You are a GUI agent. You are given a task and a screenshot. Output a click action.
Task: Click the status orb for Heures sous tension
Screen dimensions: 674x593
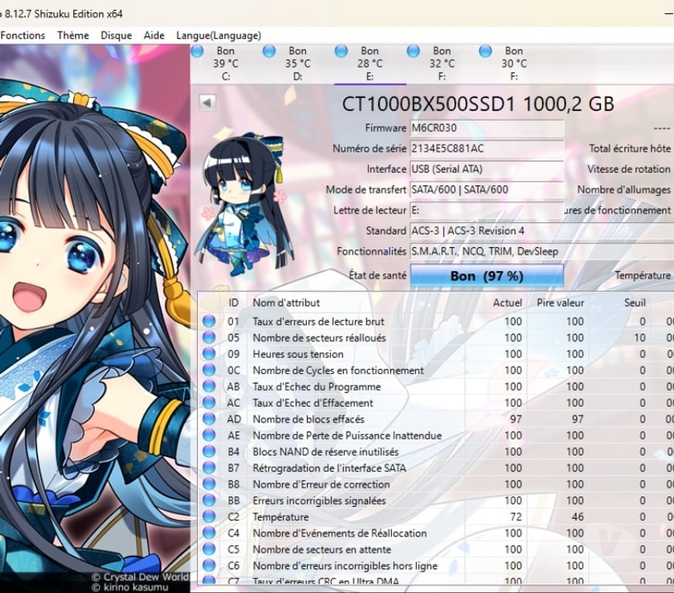[x=209, y=354]
